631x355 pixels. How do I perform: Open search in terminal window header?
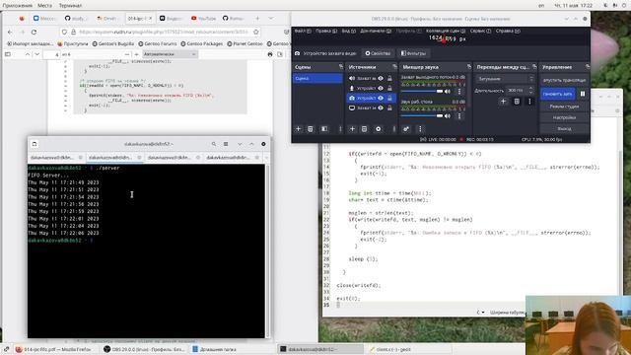tap(214, 144)
